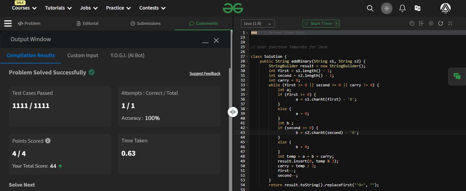Click the Solve Next heading
Viewport: 466px width, 191px height.
(x=22, y=185)
